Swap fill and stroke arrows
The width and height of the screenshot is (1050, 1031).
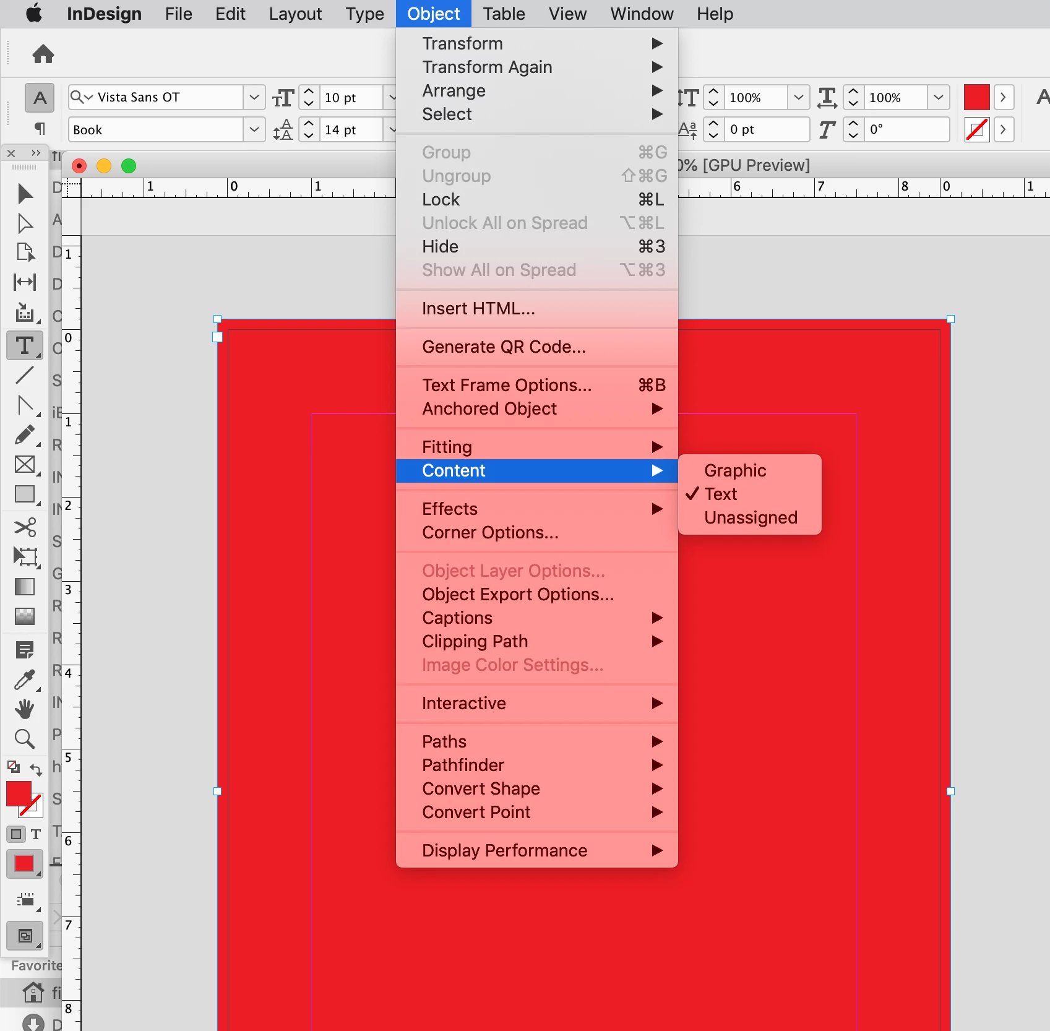pos(37,769)
